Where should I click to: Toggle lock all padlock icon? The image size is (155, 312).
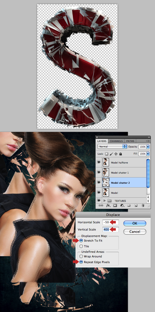coord(121,154)
